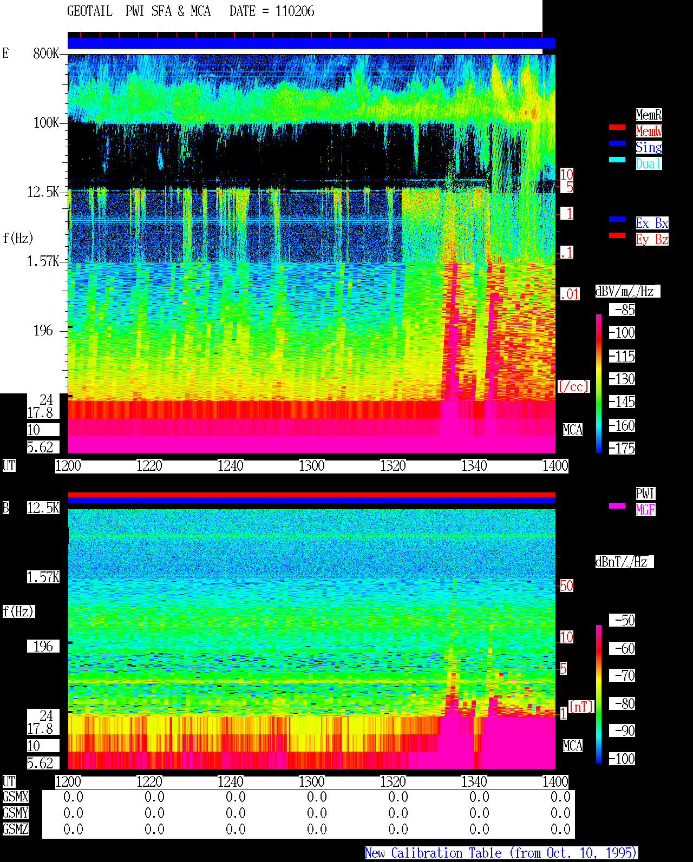This screenshot has height=862, width=693.
Task: Click the DATE = 110206 label
Action: [x=272, y=11]
